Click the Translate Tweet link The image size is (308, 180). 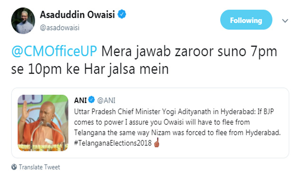(x=39, y=167)
